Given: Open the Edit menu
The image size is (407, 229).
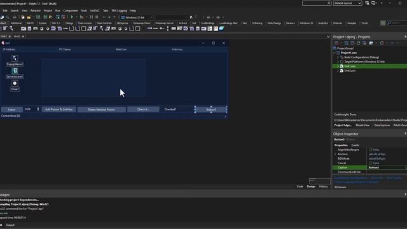Looking at the screenshot, I should 5,11.
